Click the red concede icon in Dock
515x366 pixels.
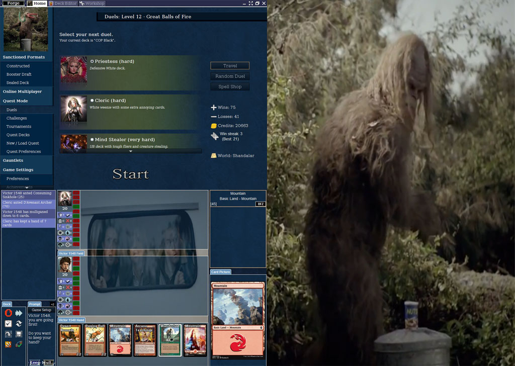coord(8,313)
